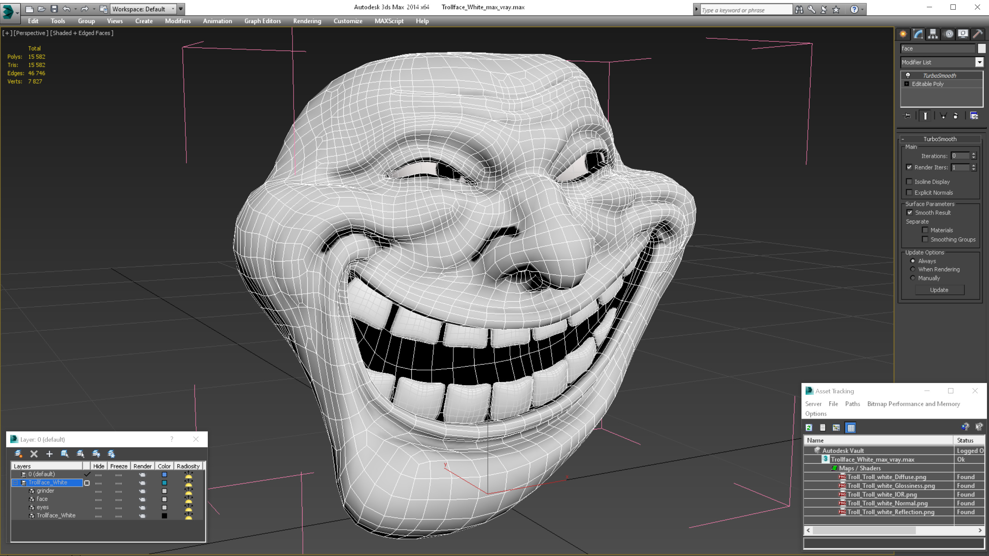Click the binoculars search icon
This screenshot has height=556, width=989.
(799, 9)
